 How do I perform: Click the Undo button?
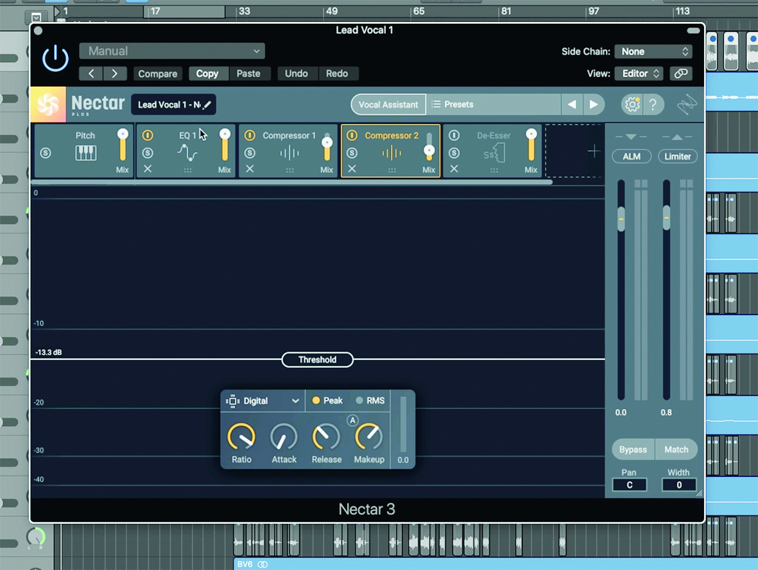point(297,73)
